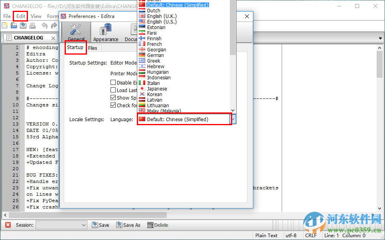Open the View menu
Image resolution: width=385 pixels, height=240 pixels.
(36, 16)
